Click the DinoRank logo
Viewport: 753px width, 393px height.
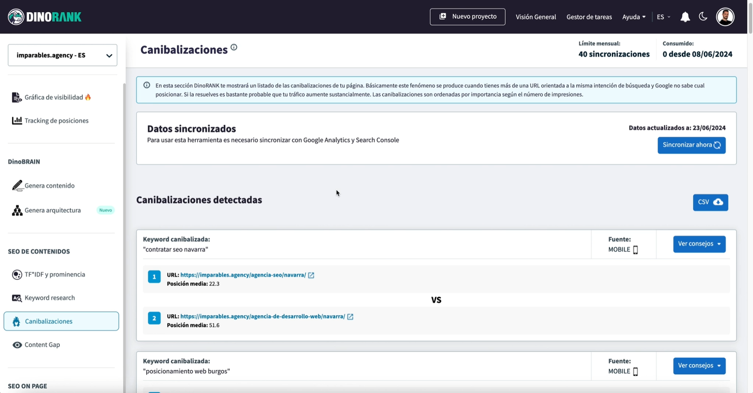(45, 17)
